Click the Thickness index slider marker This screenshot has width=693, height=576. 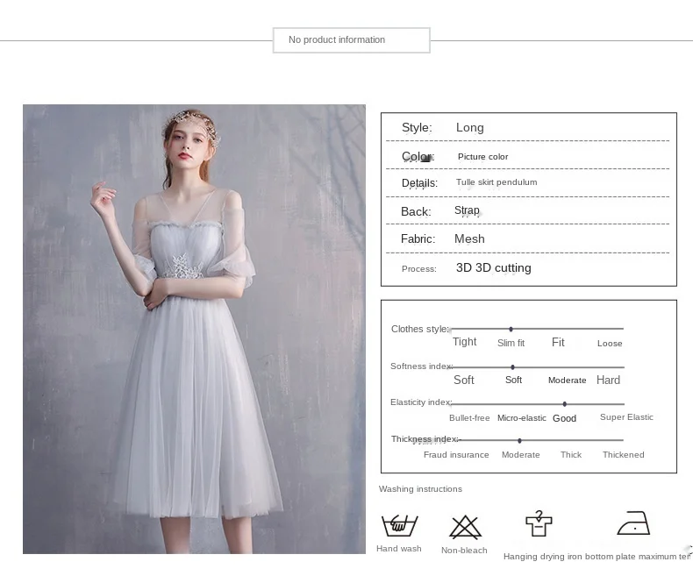pos(519,440)
